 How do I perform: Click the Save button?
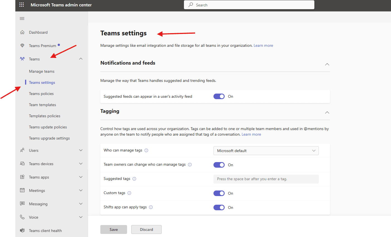coord(113,229)
